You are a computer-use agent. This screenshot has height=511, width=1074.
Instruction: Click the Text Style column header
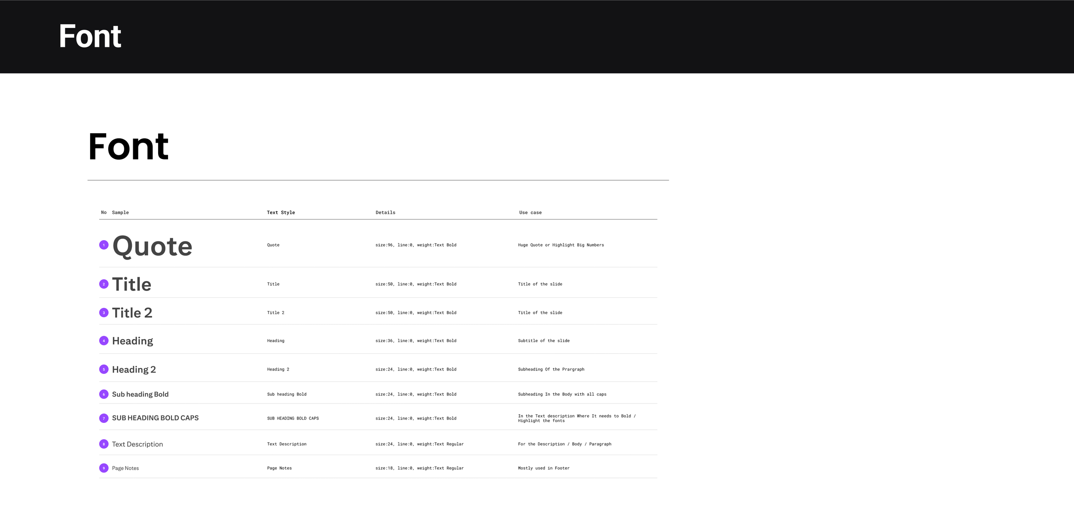281,212
